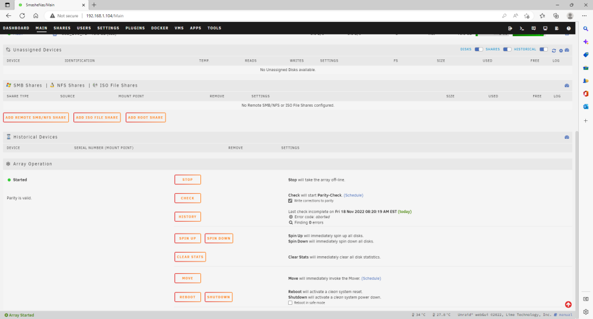Click the Reboot button
This screenshot has height=319, width=593.
(187, 297)
